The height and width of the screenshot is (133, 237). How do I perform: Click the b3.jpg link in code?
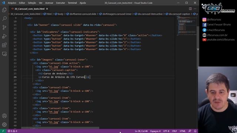pyautogui.click(x=53, y=101)
